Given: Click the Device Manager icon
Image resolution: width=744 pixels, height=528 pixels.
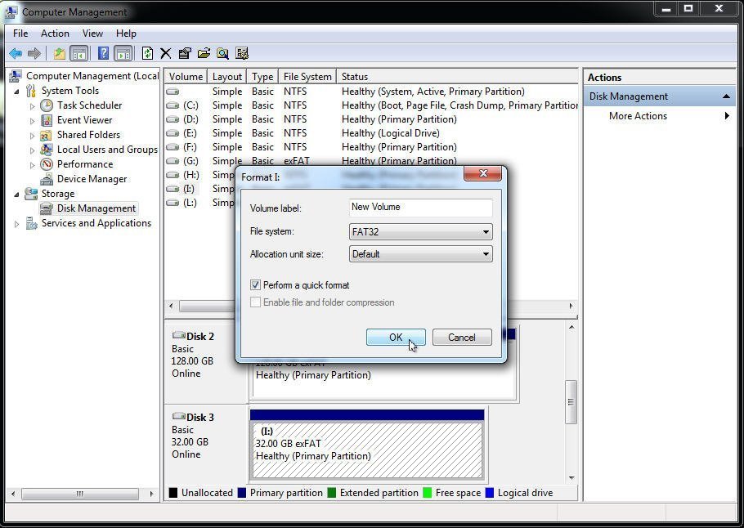Looking at the screenshot, I should point(47,179).
